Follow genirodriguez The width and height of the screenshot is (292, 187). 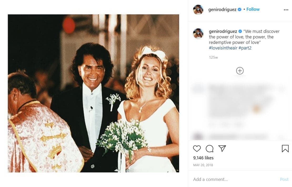(253, 9)
